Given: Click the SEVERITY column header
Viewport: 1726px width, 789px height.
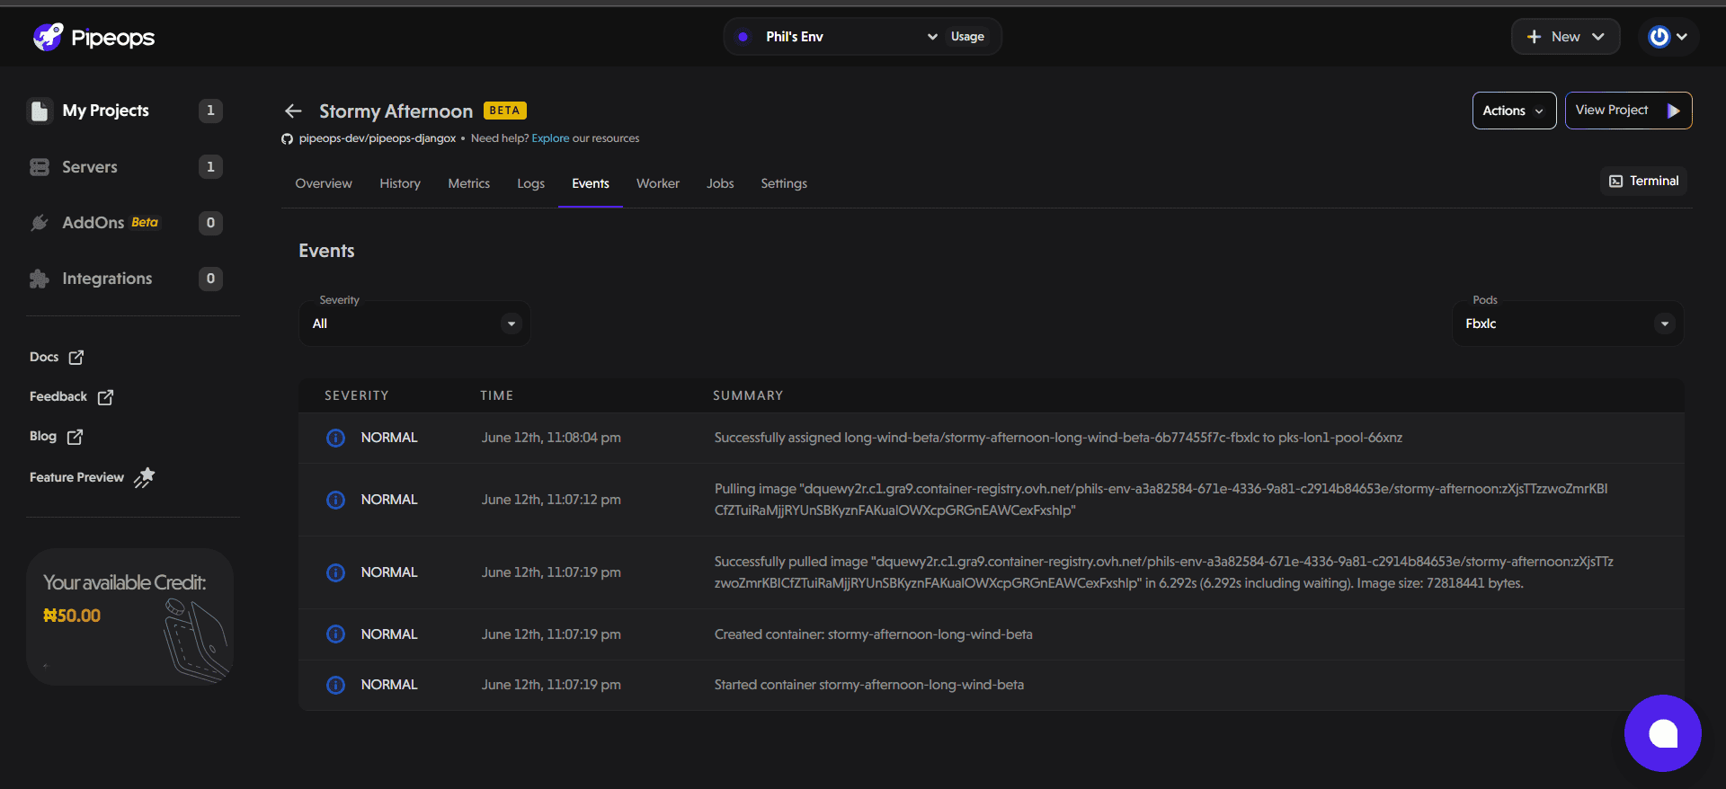Looking at the screenshot, I should pyautogui.click(x=357, y=395).
